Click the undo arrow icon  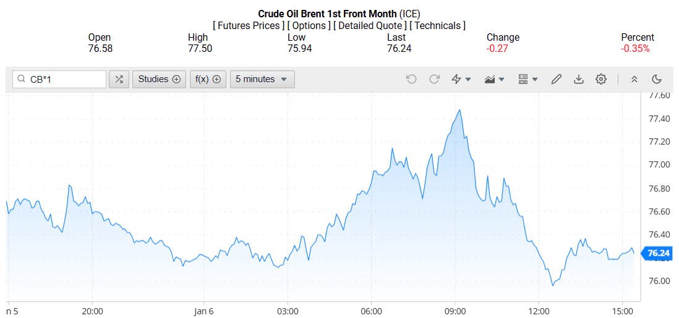[x=411, y=79]
